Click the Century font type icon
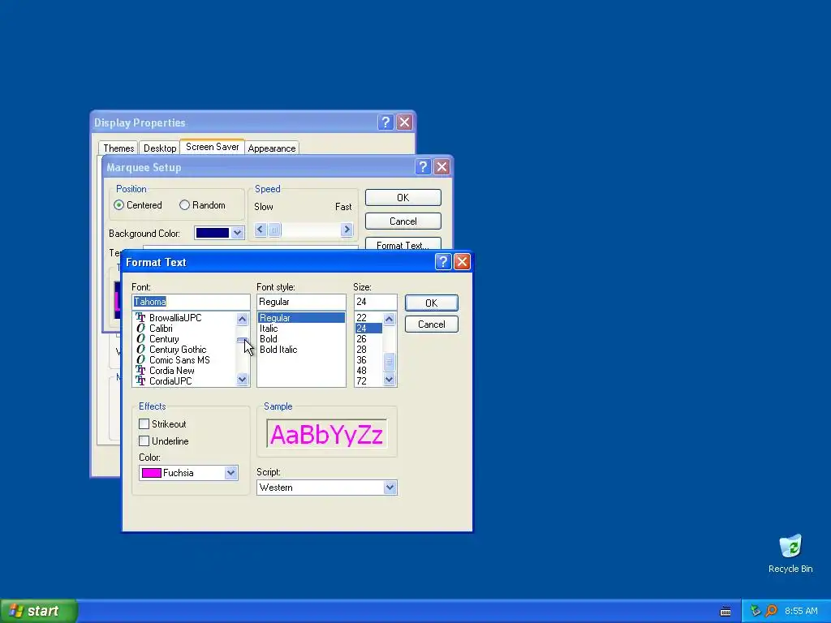The height and width of the screenshot is (623, 831). [140, 338]
